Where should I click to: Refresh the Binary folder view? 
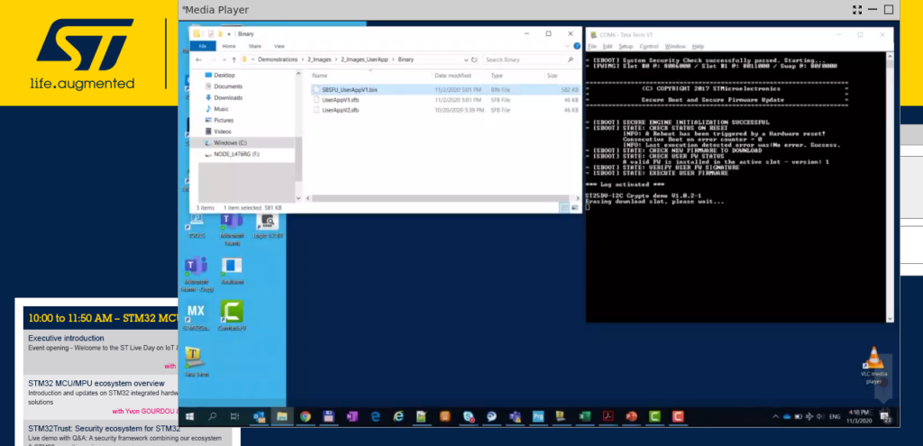pyautogui.click(x=474, y=59)
